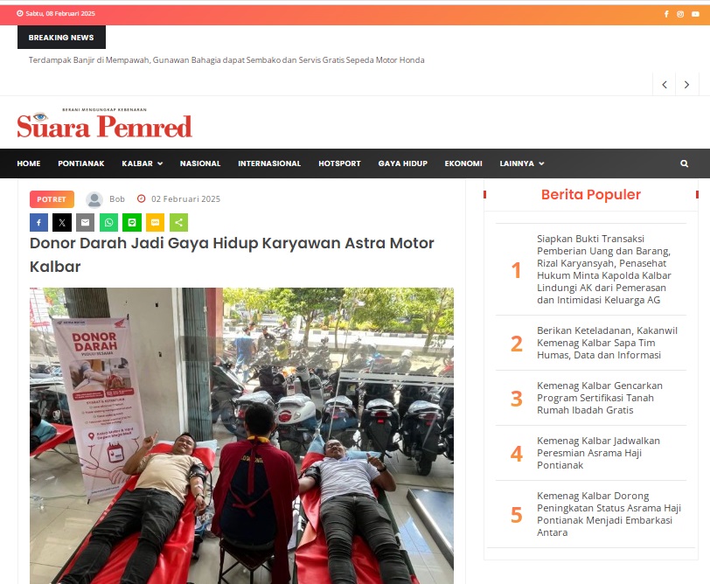This screenshot has width=710, height=584.
Task: Share article on X (Twitter)
Action: pos(62,222)
